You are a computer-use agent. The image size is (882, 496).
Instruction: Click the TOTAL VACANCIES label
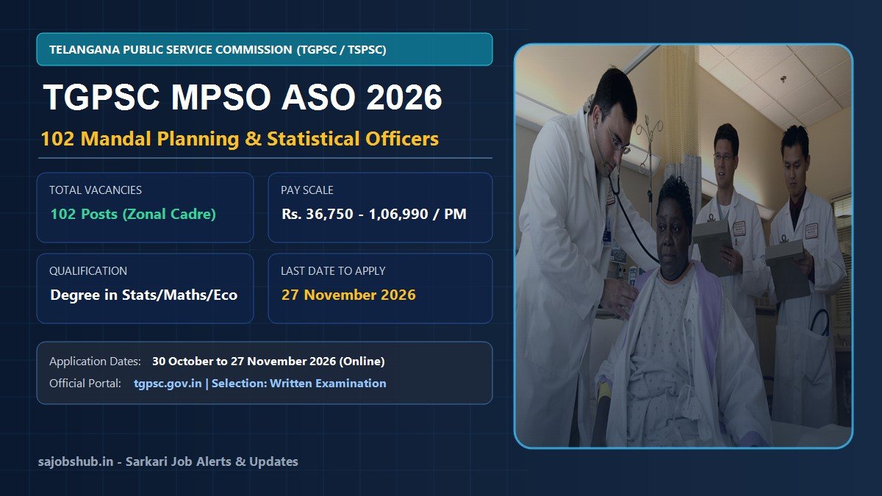[96, 190]
